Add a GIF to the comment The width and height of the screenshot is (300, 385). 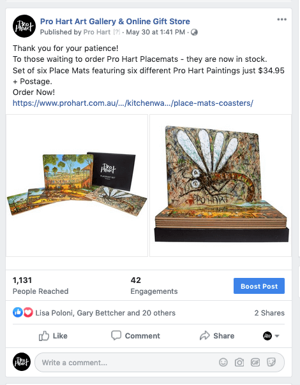point(255,362)
